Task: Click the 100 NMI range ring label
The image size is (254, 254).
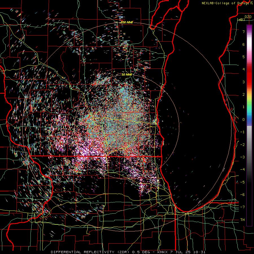Action: 127,22
